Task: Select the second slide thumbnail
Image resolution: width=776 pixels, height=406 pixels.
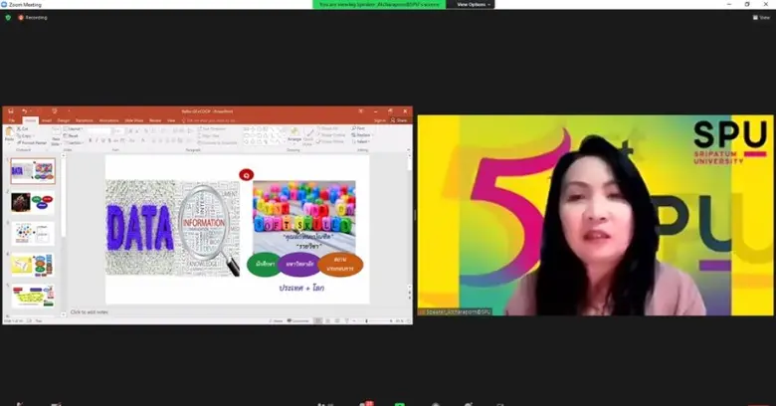Action: 33,202
